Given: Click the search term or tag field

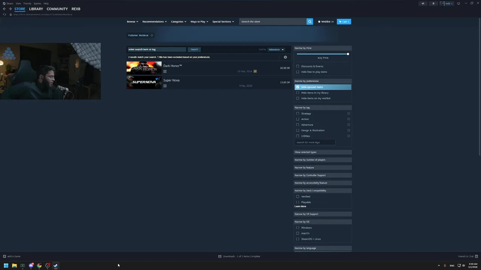Looking at the screenshot, I should (x=157, y=49).
